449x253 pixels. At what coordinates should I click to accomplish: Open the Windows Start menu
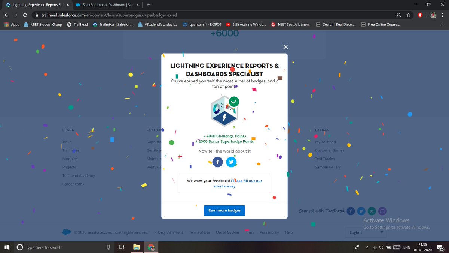coord(7,247)
